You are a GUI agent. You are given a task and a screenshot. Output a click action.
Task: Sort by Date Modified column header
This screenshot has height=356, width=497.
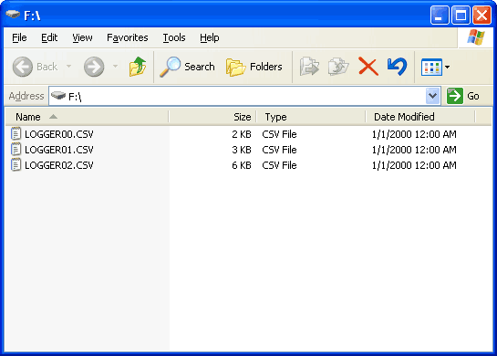tap(420, 117)
